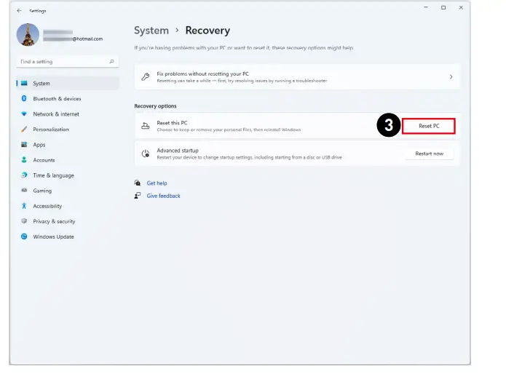Click the Reset PC button
The height and width of the screenshot is (374, 506).
coord(429,126)
